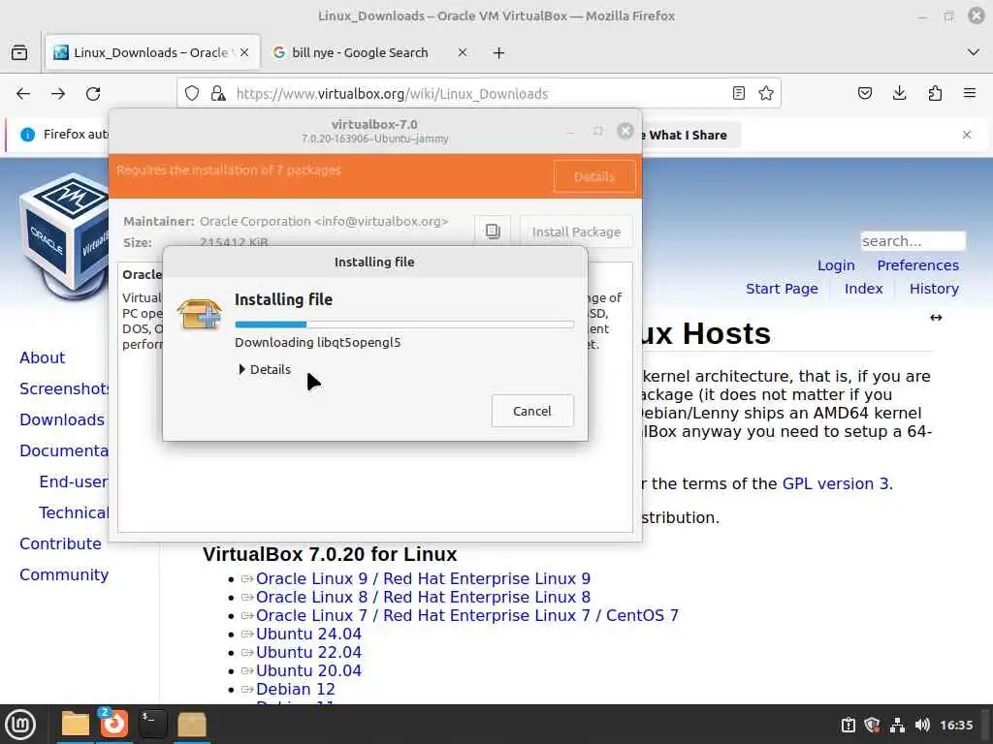Viewport: 993px width, 744px height.
Task: Click the Install Package button
Action: [x=576, y=232]
